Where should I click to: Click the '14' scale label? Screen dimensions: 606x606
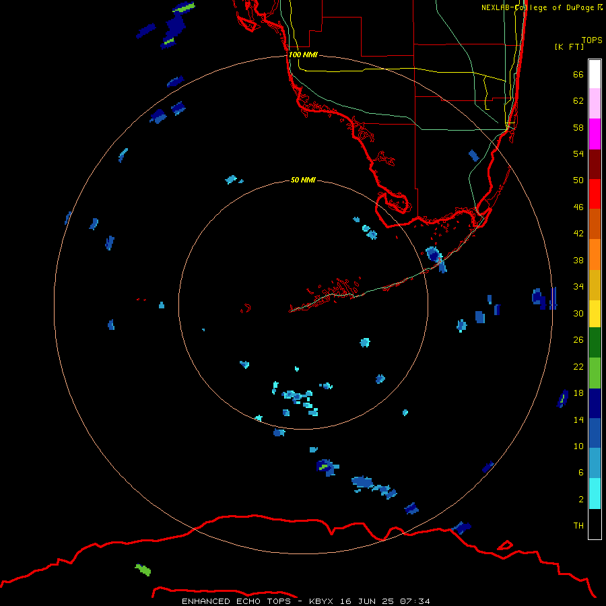click(578, 419)
